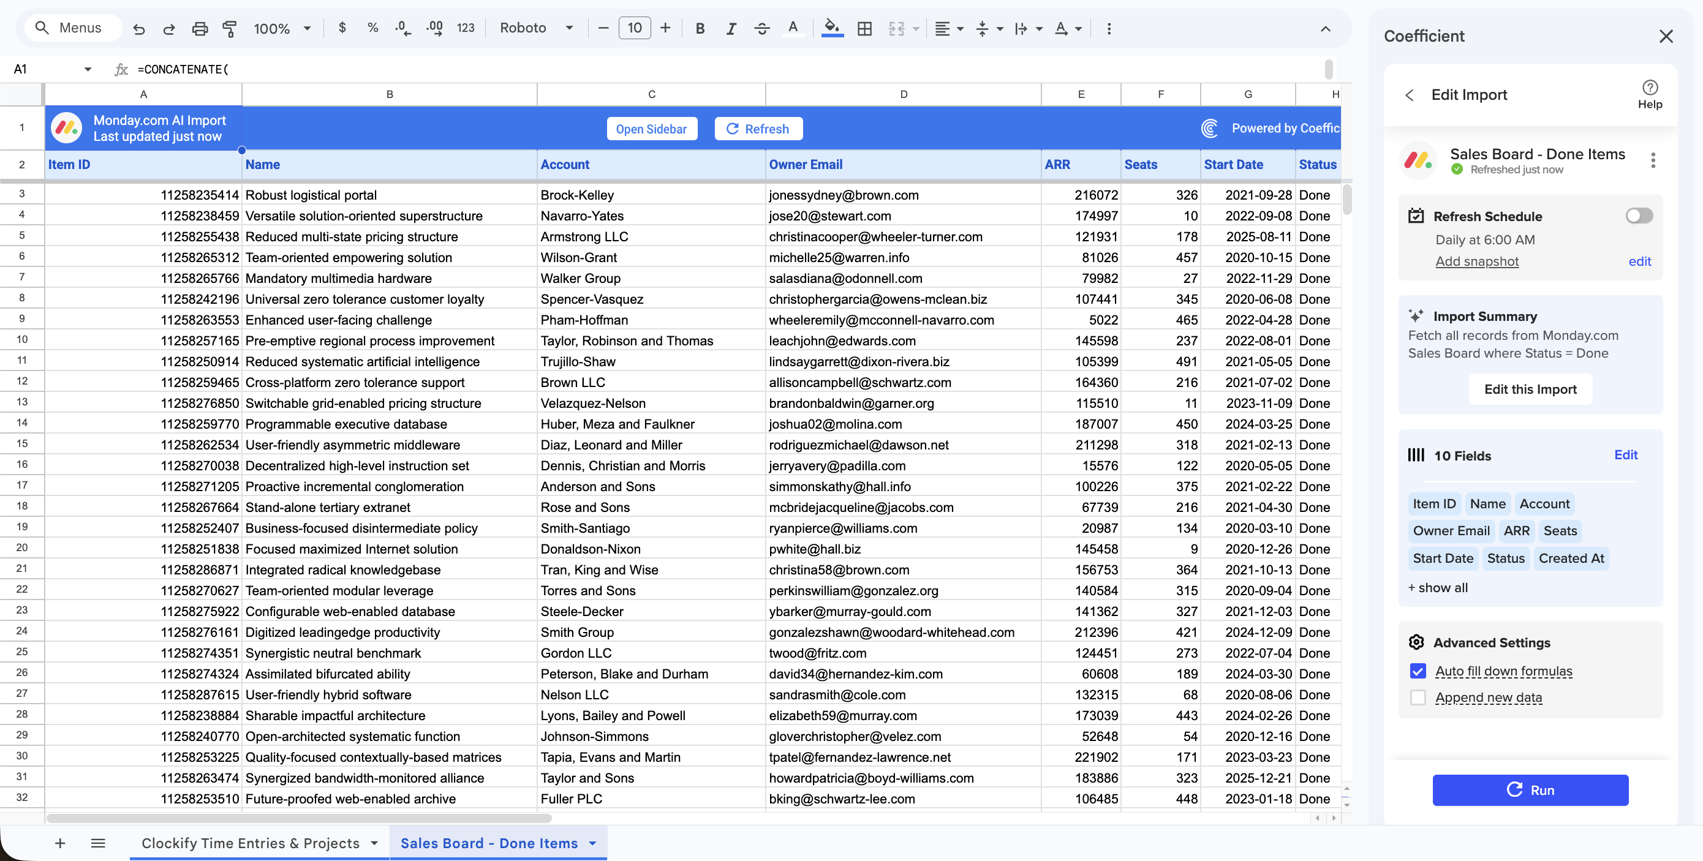1703x861 pixels.
Task: Toggle strikethrough formatting
Action: (761, 28)
